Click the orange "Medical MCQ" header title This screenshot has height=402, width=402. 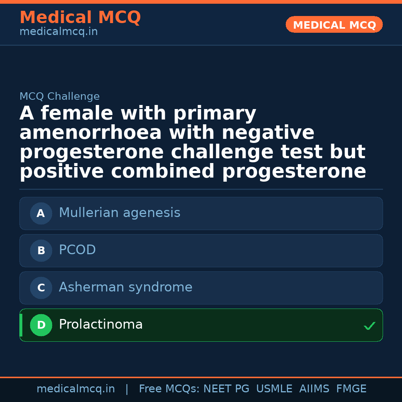tap(80, 17)
